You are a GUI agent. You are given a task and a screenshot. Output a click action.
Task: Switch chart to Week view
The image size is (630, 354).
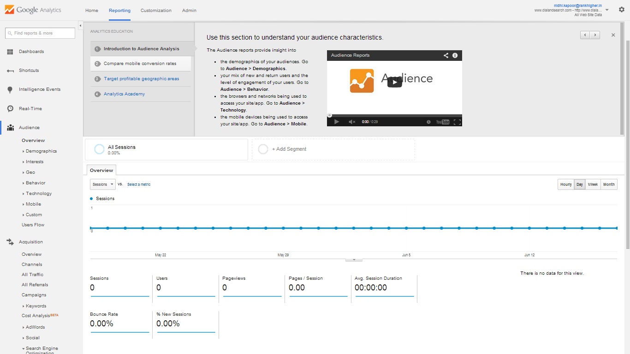[593, 184]
